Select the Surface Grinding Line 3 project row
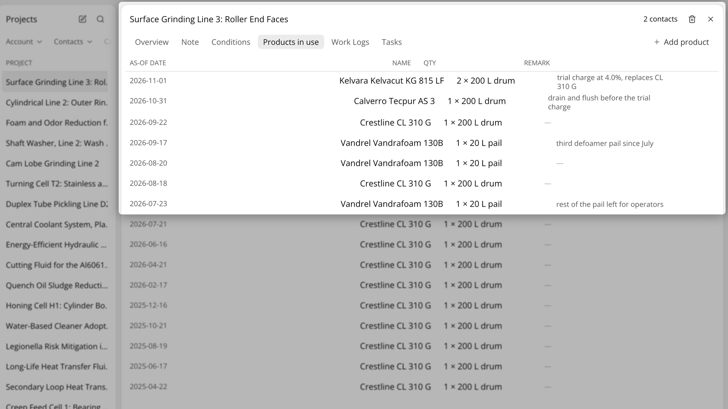The image size is (728, 409). tap(55, 82)
